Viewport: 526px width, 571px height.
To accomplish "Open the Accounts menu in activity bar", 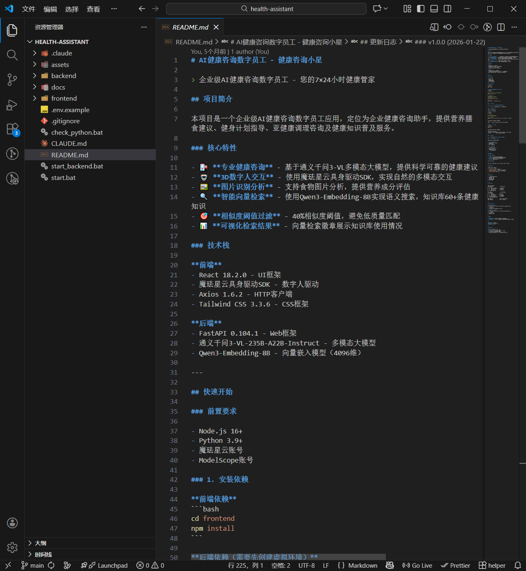I will click(x=12, y=523).
